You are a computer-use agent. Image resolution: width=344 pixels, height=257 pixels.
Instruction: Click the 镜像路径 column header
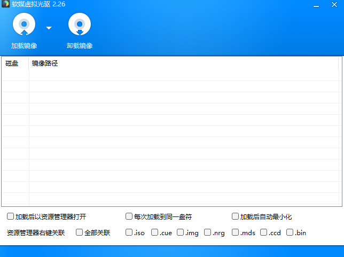click(x=184, y=63)
